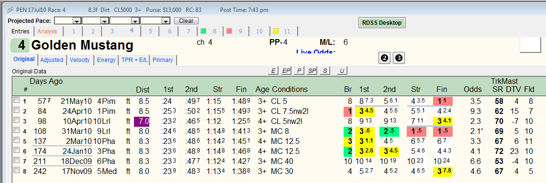546x183 pixels.
Task: Click the RDSS Desktop button
Action: [x=382, y=23]
